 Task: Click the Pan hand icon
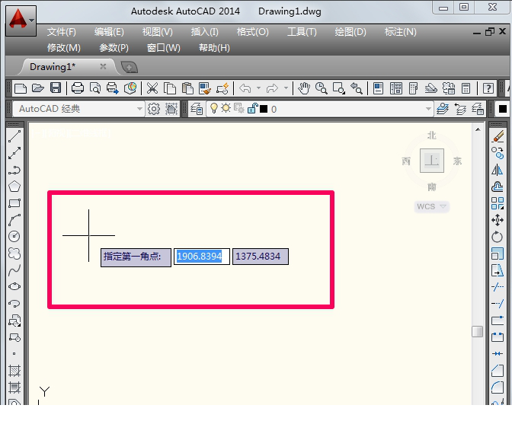pos(304,88)
